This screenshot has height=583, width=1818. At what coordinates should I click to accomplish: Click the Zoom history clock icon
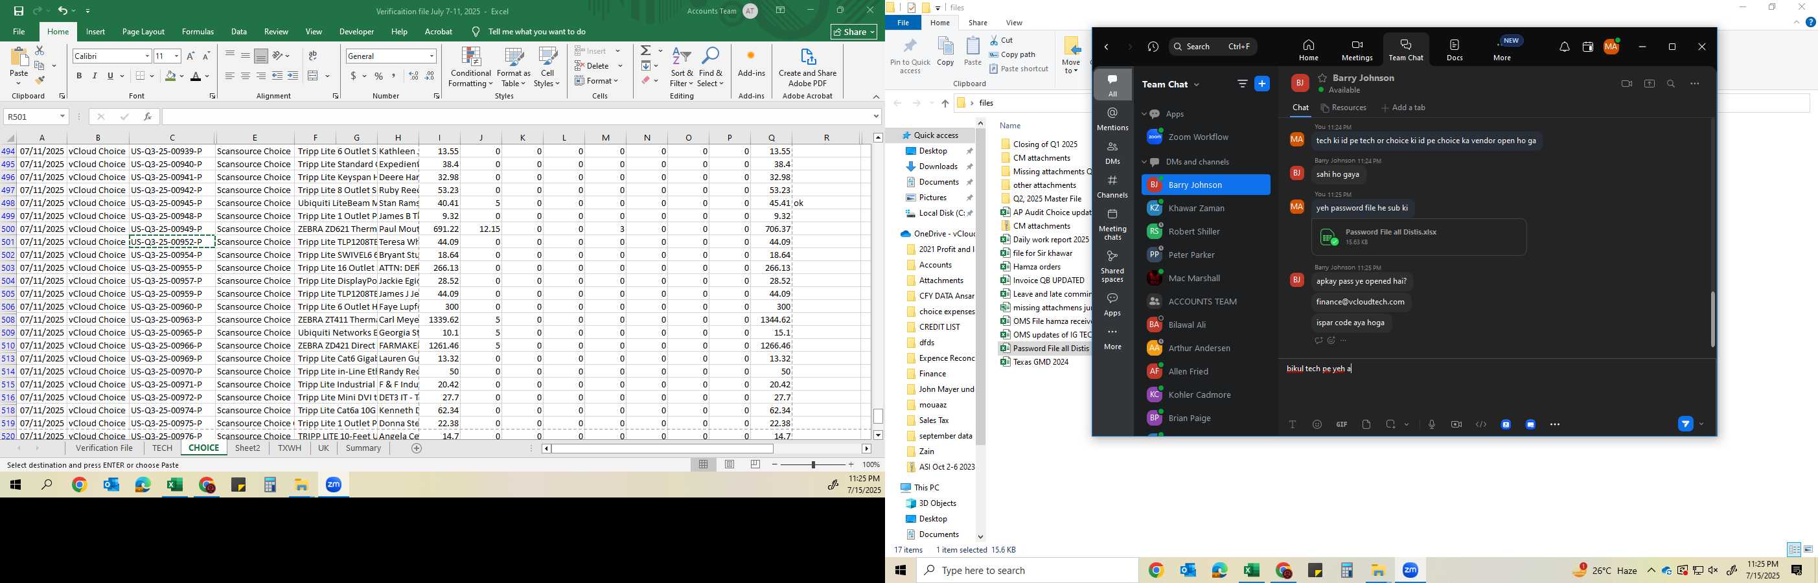(x=1153, y=47)
